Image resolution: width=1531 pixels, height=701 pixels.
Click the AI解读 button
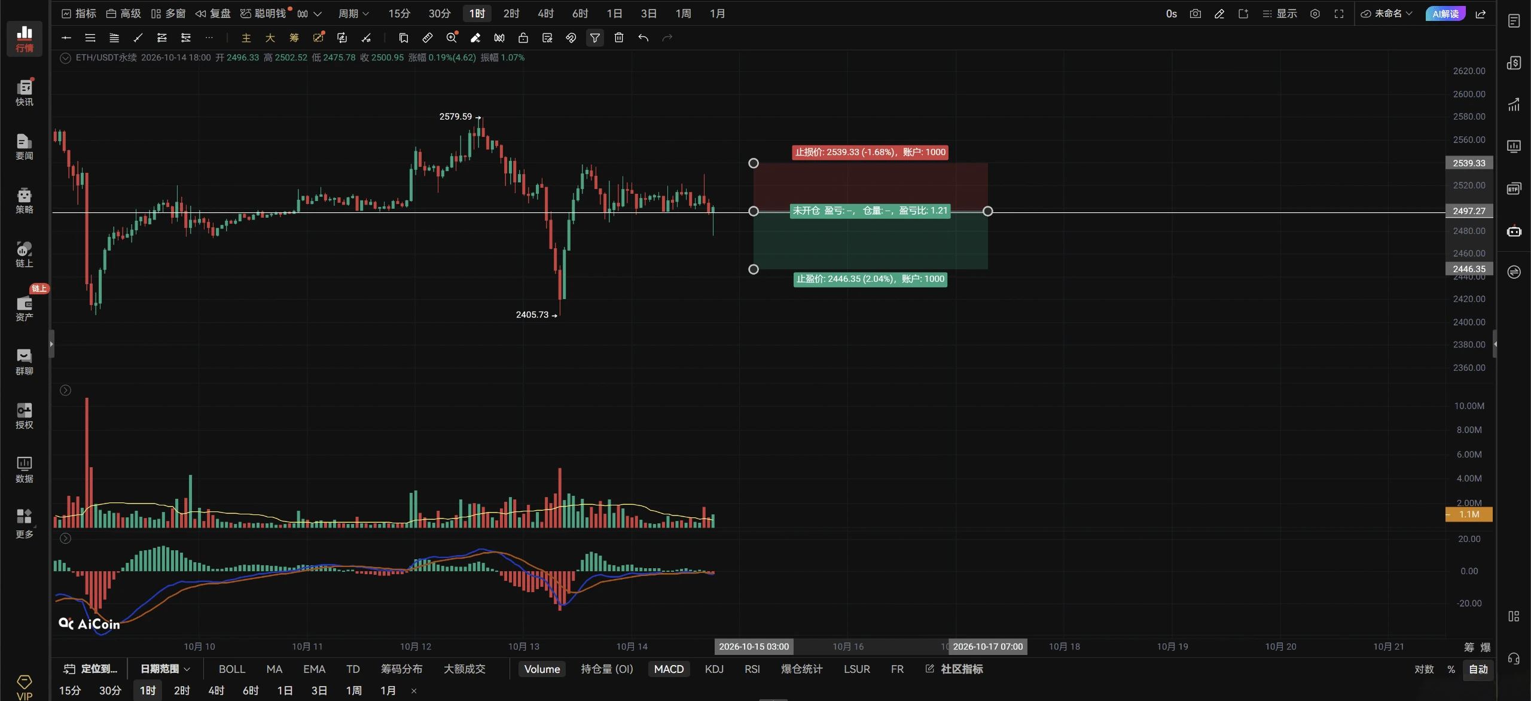(x=1445, y=13)
